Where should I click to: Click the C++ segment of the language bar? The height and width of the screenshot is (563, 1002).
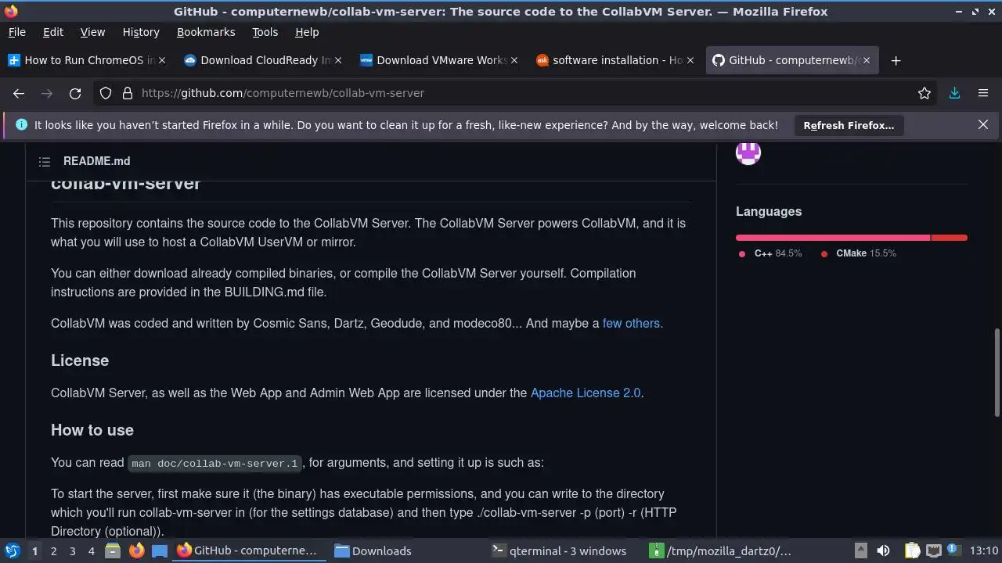833,238
